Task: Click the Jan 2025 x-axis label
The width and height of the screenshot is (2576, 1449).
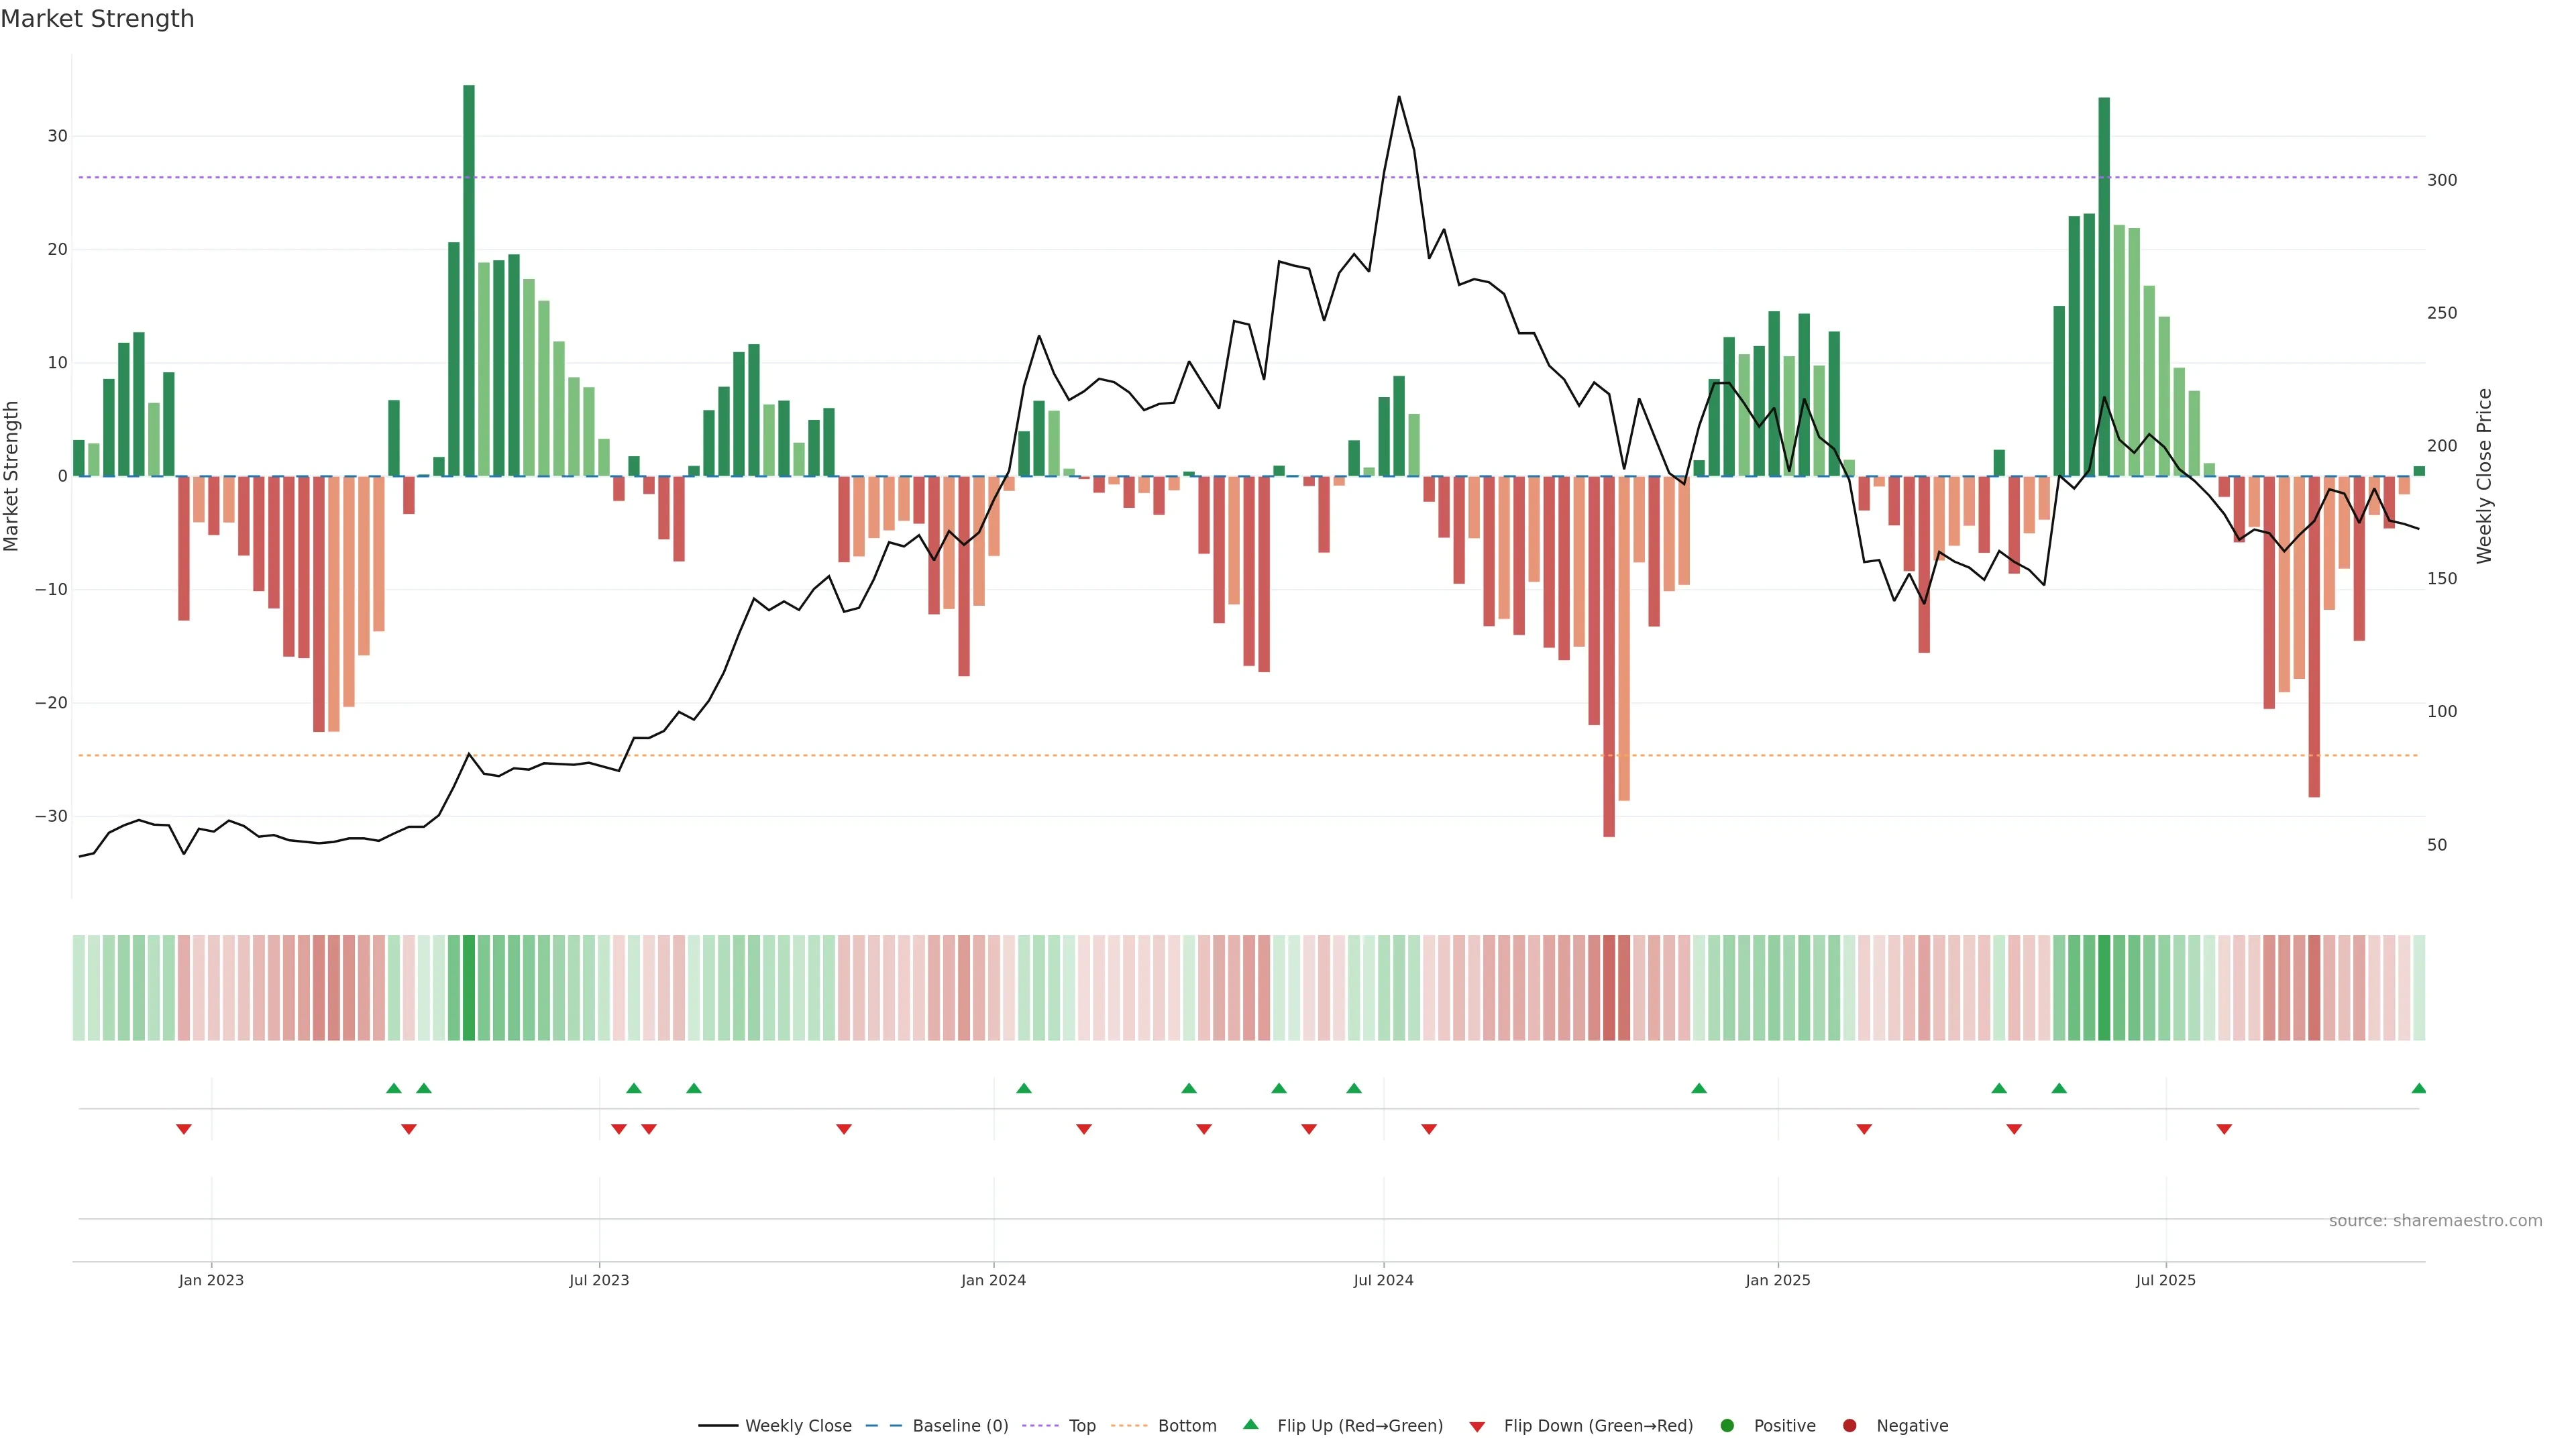Action: click(1777, 1280)
